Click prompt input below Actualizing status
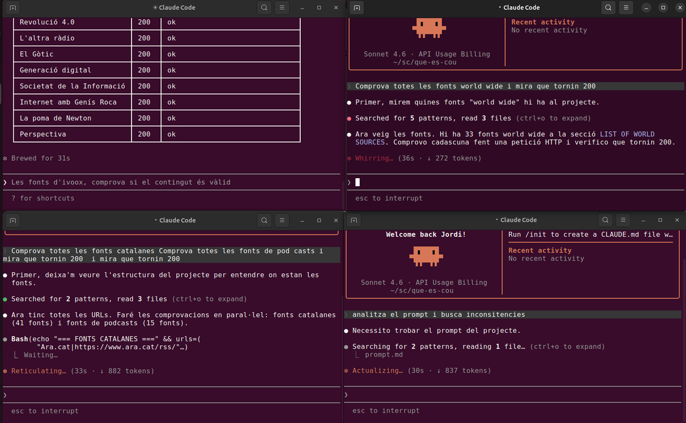 click(513, 394)
